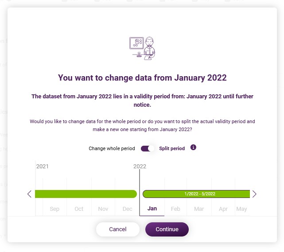Screen dimensions: 284x252
Task: Choose Sep in the month axis
Action: [54, 209]
